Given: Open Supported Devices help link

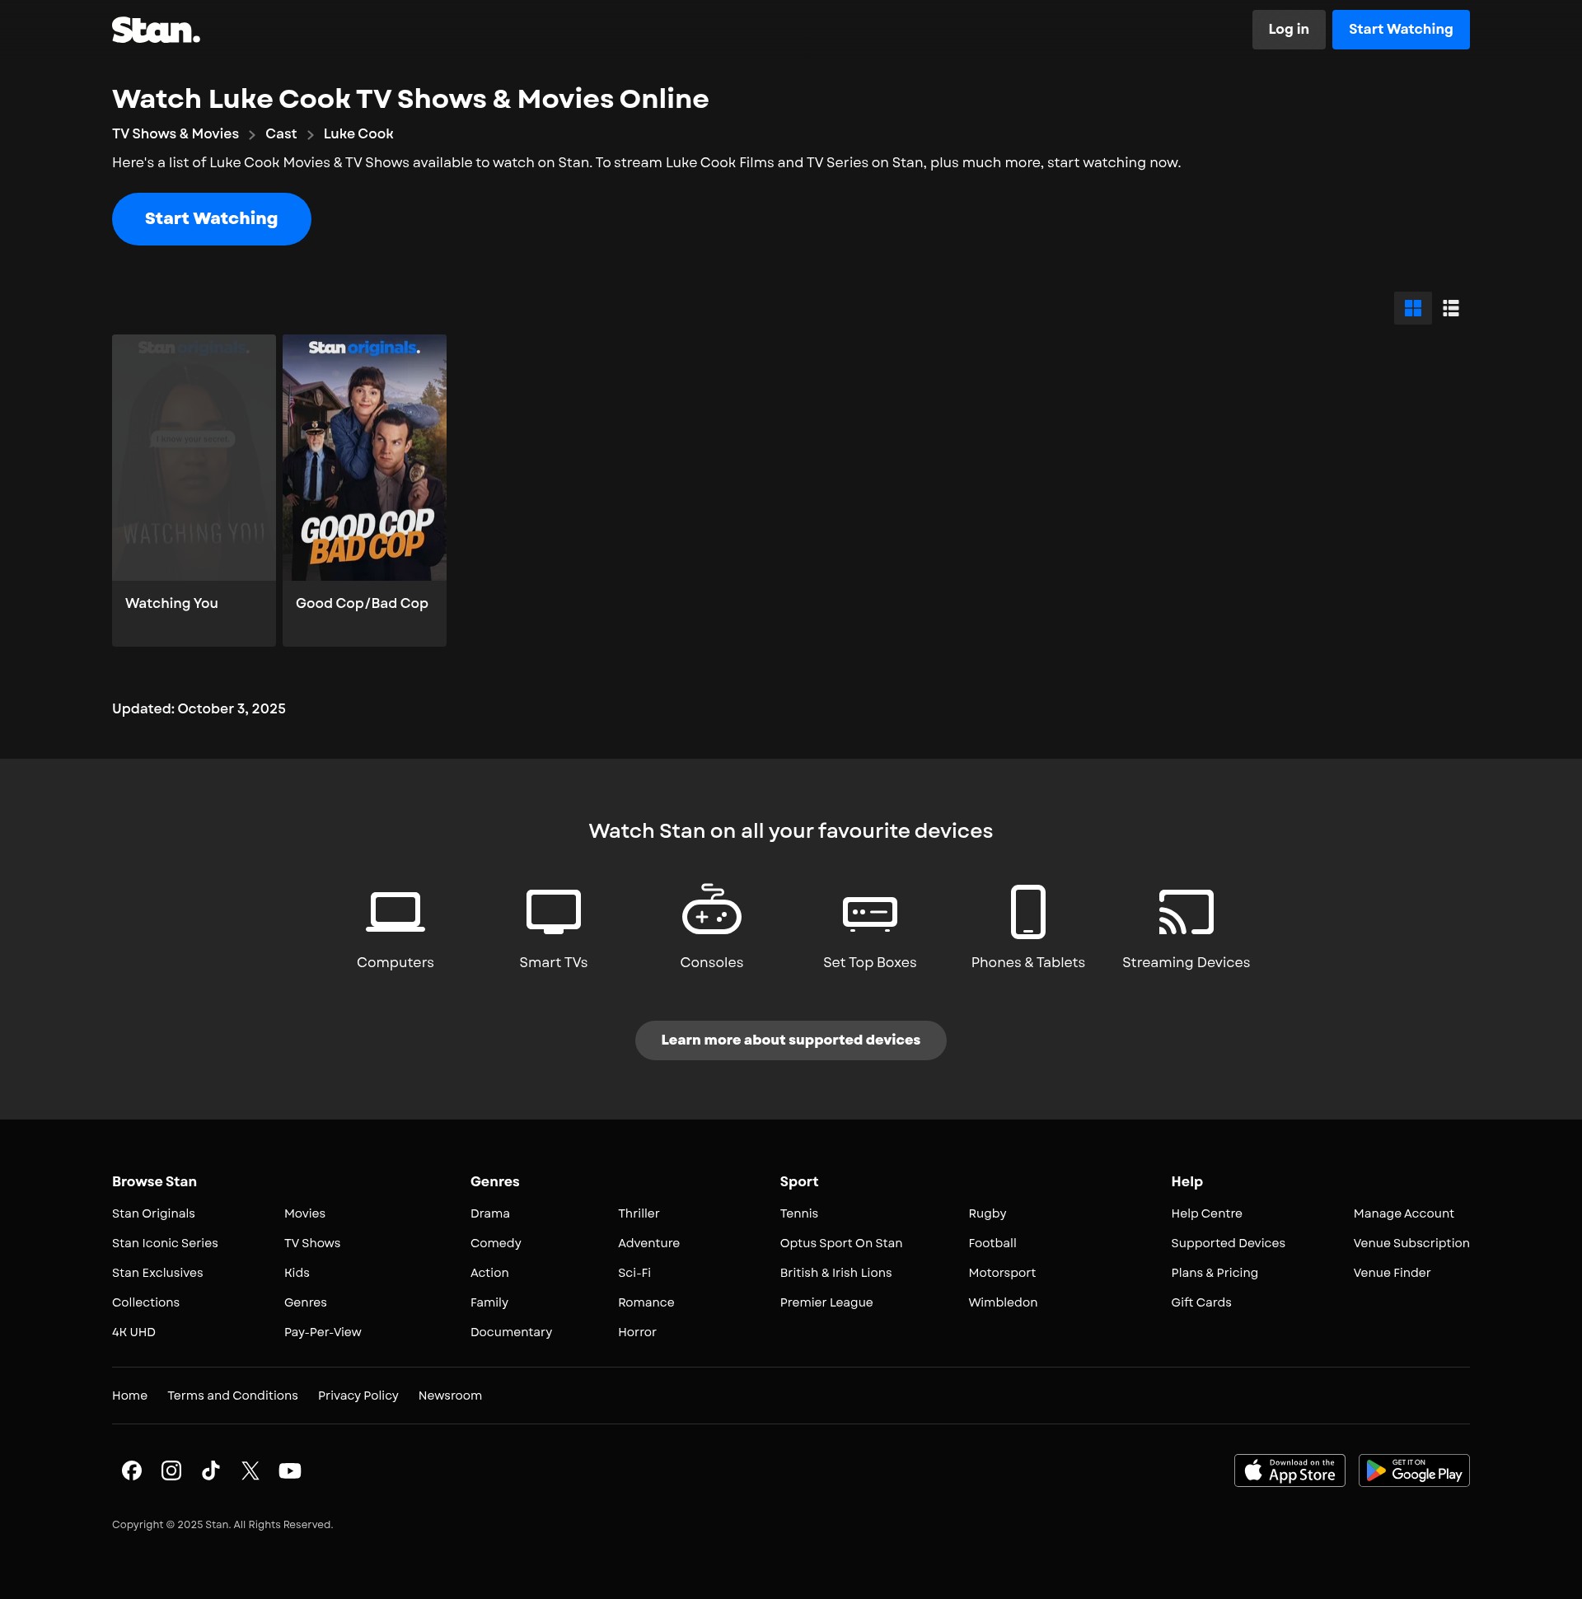Looking at the screenshot, I should click(x=1228, y=1243).
